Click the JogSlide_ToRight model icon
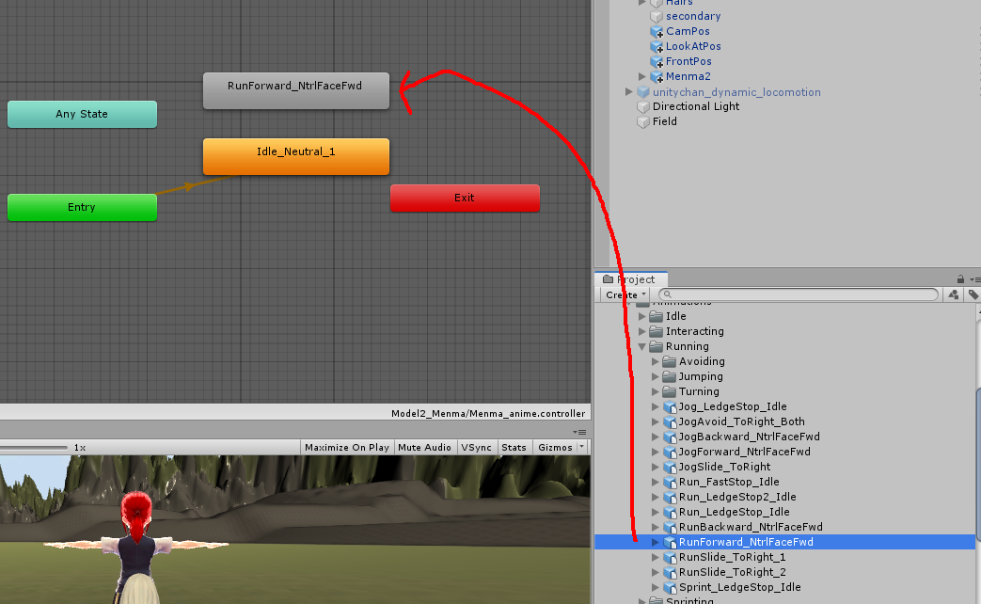 670,467
